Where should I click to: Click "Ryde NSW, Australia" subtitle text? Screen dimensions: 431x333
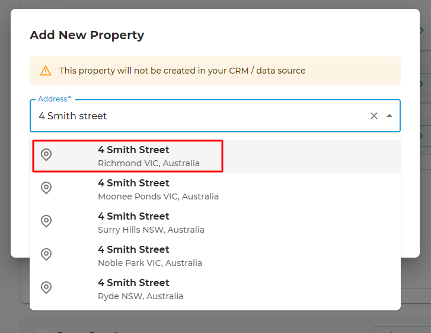(x=141, y=296)
